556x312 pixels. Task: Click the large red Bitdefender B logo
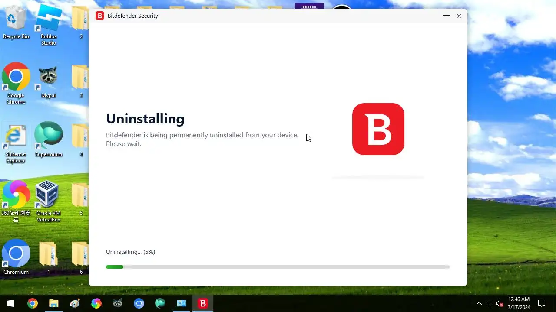[x=378, y=129]
